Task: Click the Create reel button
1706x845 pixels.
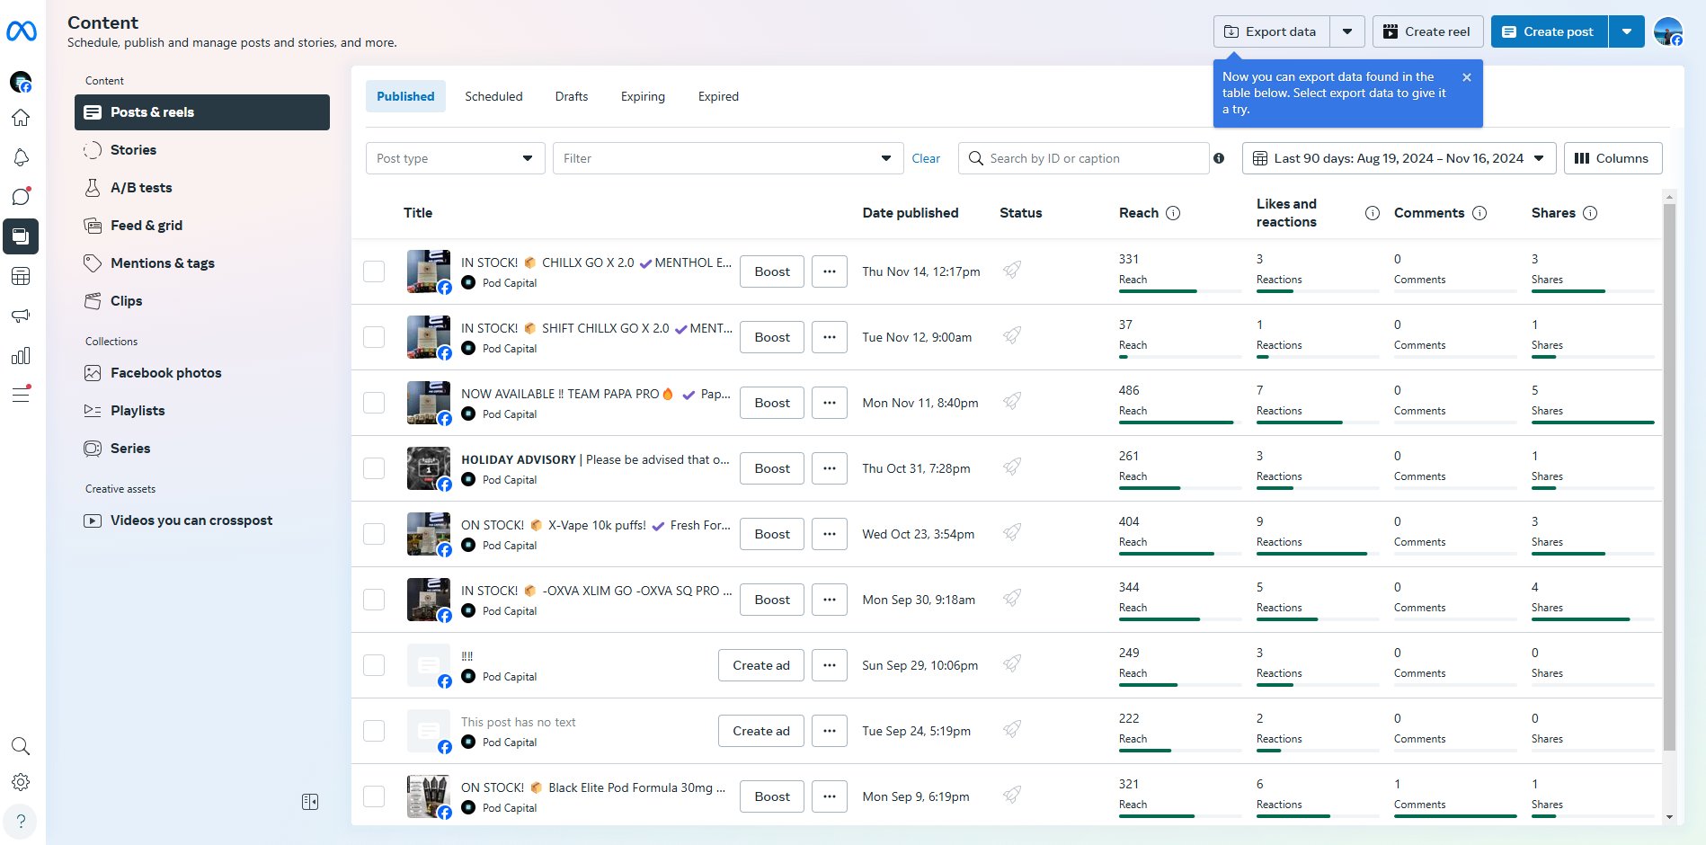Action: (1426, 31)
